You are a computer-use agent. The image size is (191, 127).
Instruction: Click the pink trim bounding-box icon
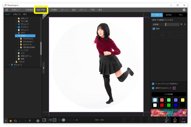point(174,88)
